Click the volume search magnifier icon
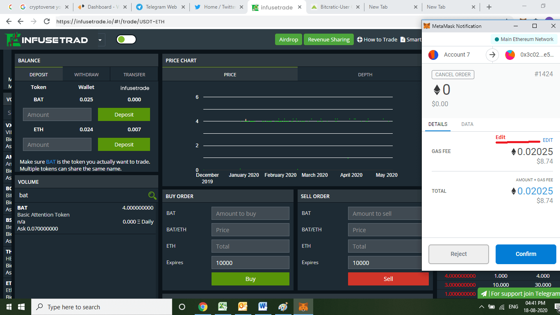The image size is (560, 315). coord(152,196)
